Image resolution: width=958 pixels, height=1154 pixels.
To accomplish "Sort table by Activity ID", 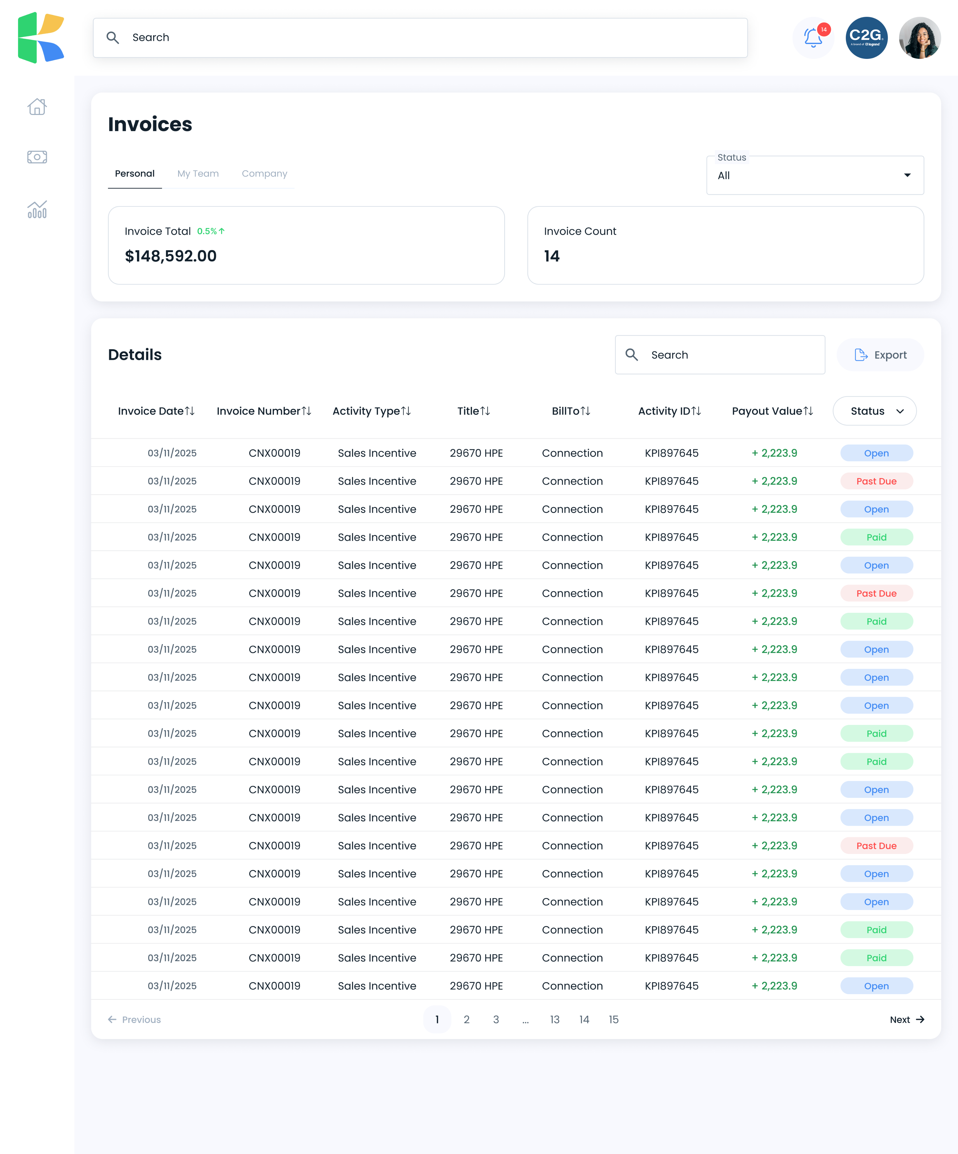I will 669,411.
